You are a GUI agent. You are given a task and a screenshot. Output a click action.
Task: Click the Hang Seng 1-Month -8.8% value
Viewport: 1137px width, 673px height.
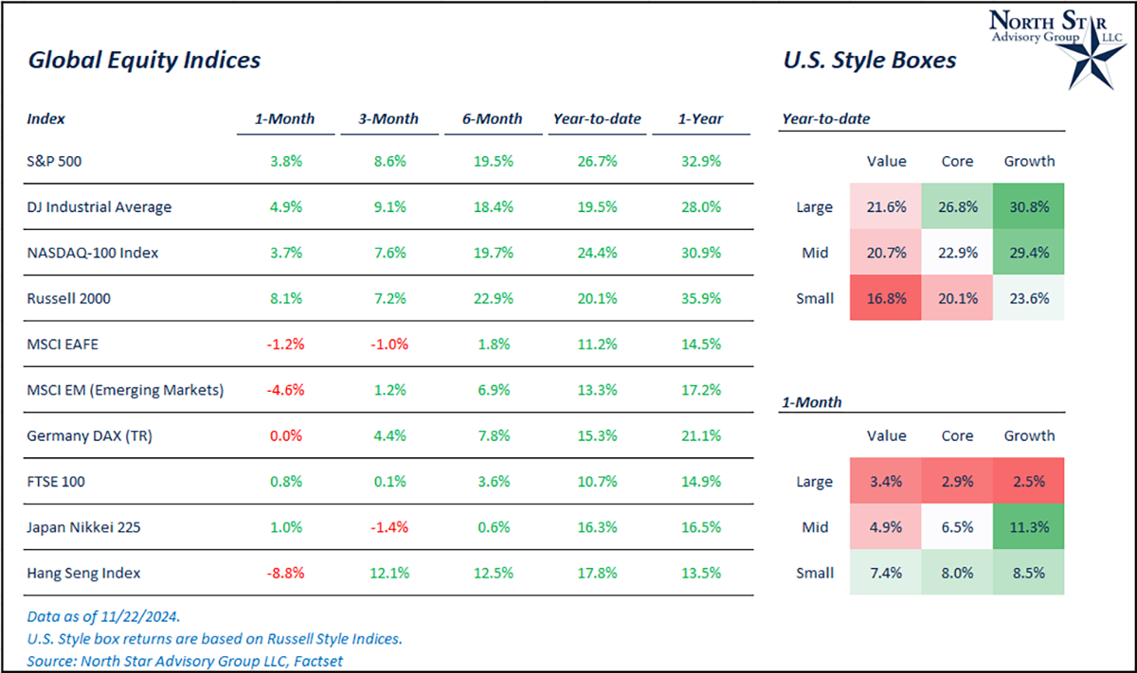coord(284,573)
